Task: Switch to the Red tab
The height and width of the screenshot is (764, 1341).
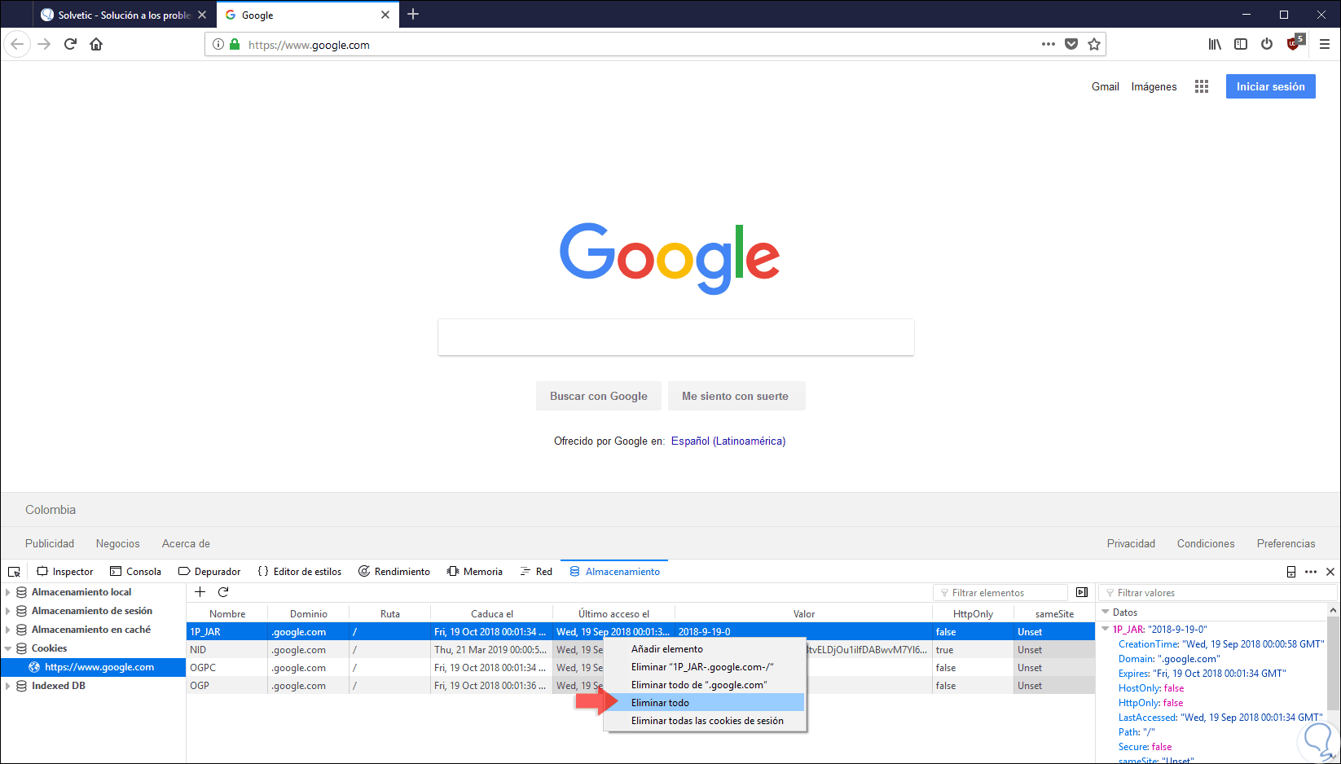Action: (537, 572)
